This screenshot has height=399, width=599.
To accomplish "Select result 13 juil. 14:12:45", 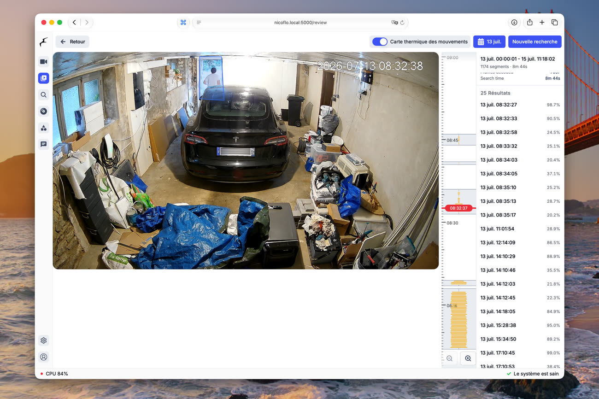I will coord(520,298).
